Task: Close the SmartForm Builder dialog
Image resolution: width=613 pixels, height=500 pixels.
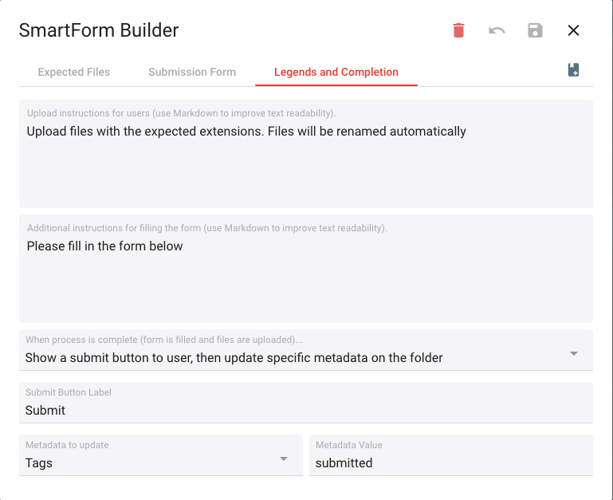Action: tap(573, 30)
